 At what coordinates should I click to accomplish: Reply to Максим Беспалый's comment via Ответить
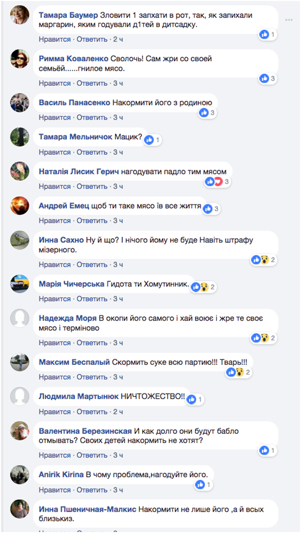[x=92, y=377]
